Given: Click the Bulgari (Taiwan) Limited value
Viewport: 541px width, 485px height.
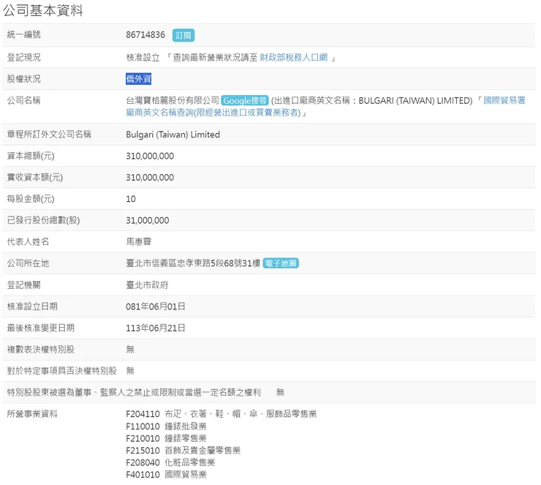Looking at the screenshot, I should coord(173,135).
